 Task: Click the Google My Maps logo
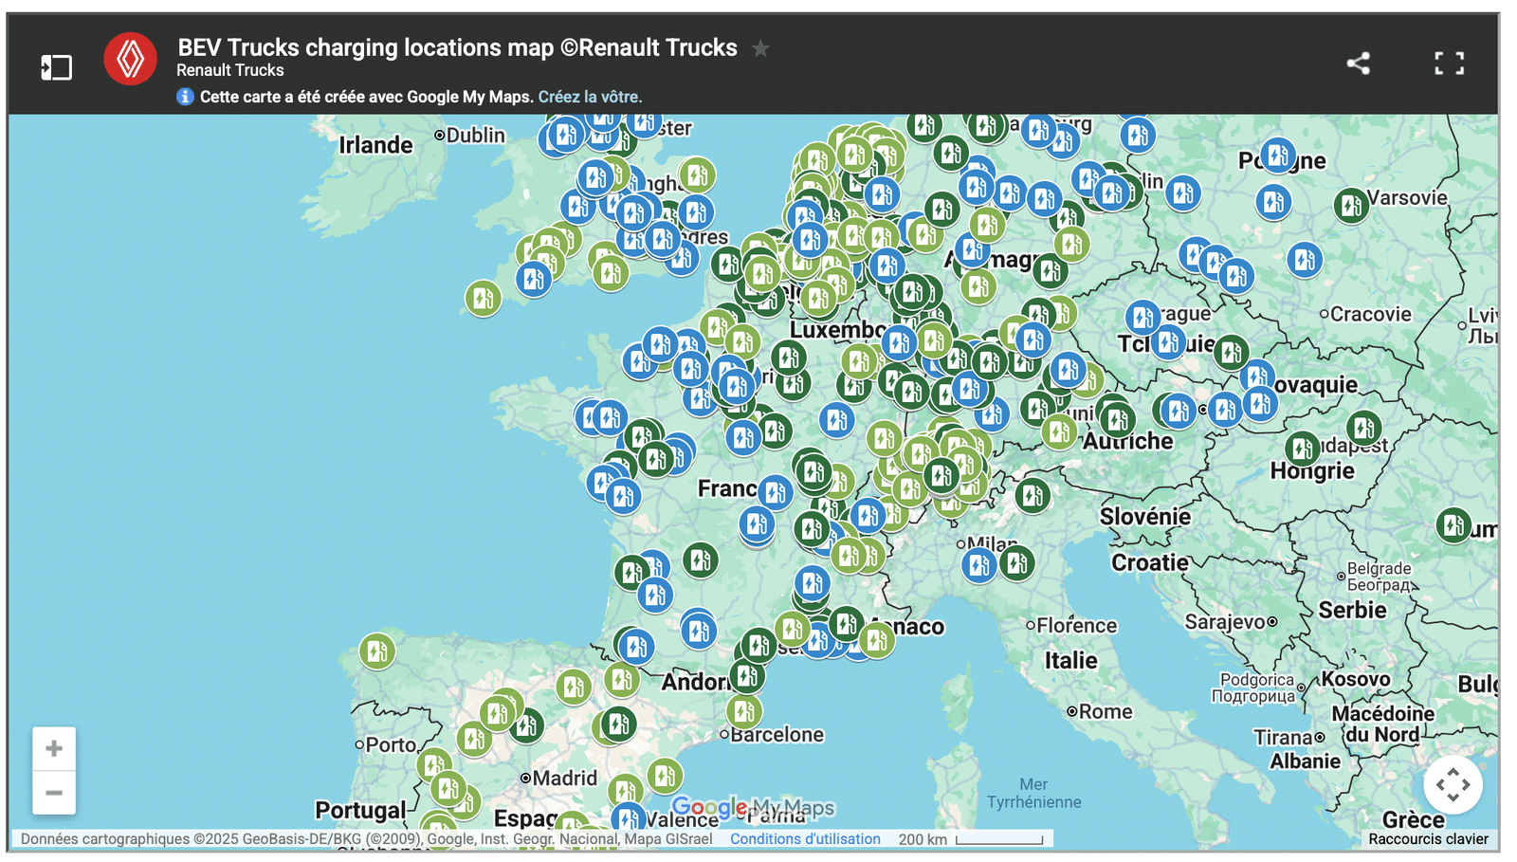[753, 808]
